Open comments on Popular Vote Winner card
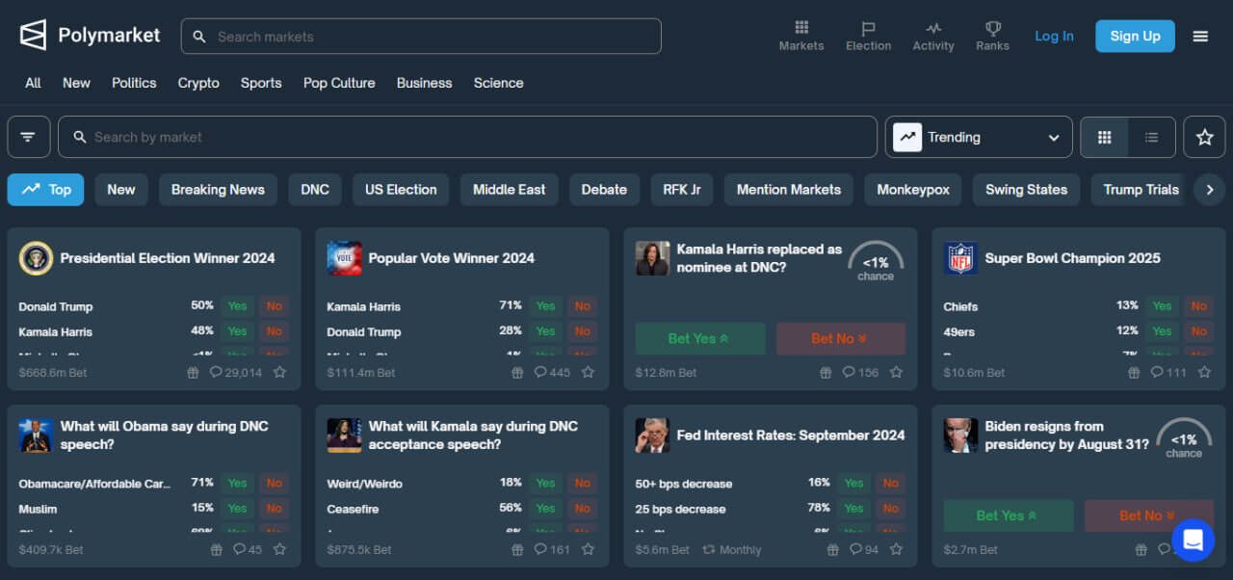The width and height of the screenshot is (1233, 580). [x=552, y=372]
